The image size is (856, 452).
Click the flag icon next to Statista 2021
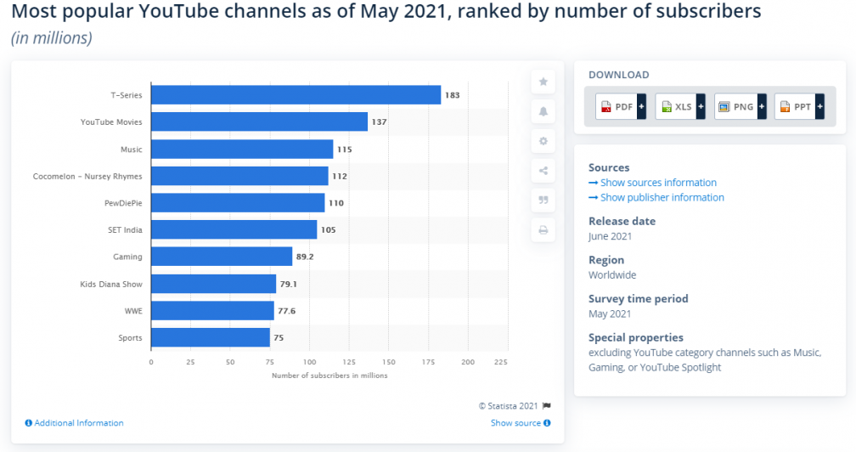pyautogui.click(x=547, y=405)
